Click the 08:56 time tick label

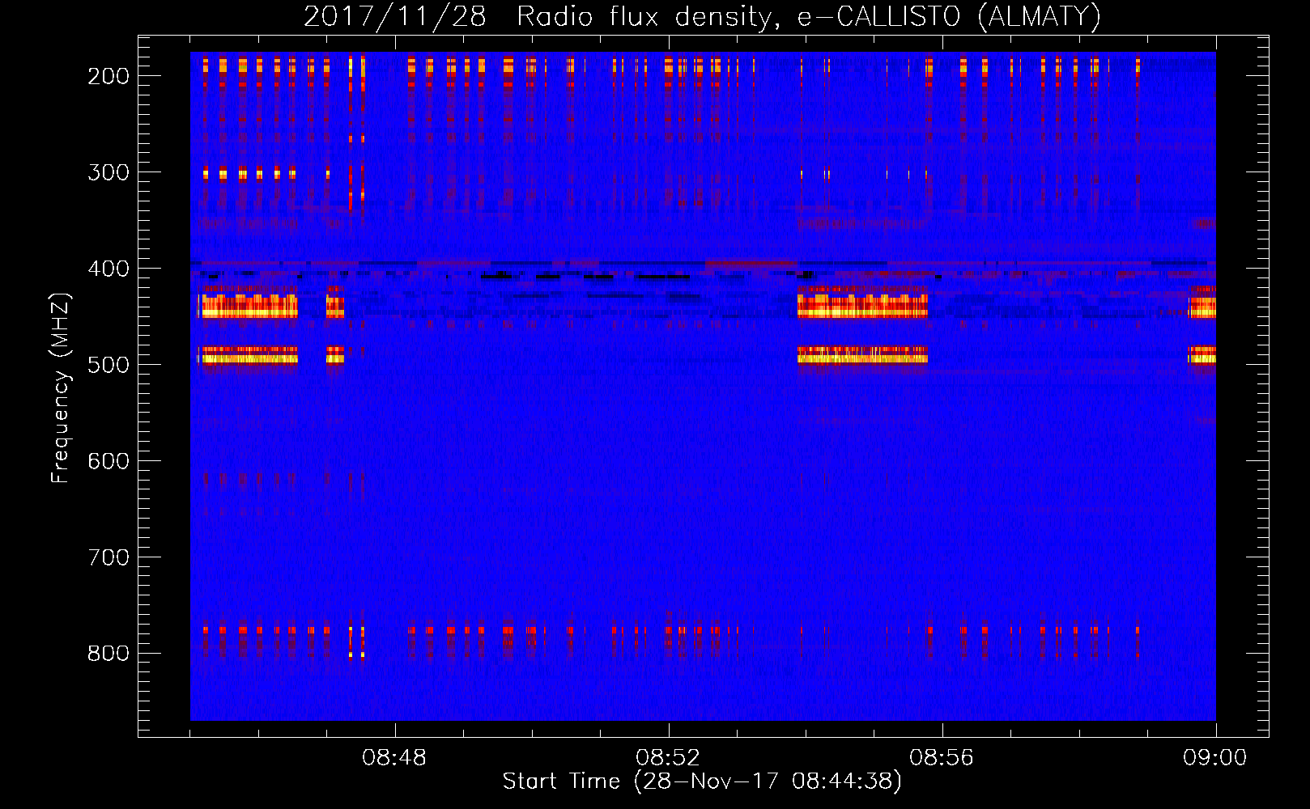tap(942, 758)
